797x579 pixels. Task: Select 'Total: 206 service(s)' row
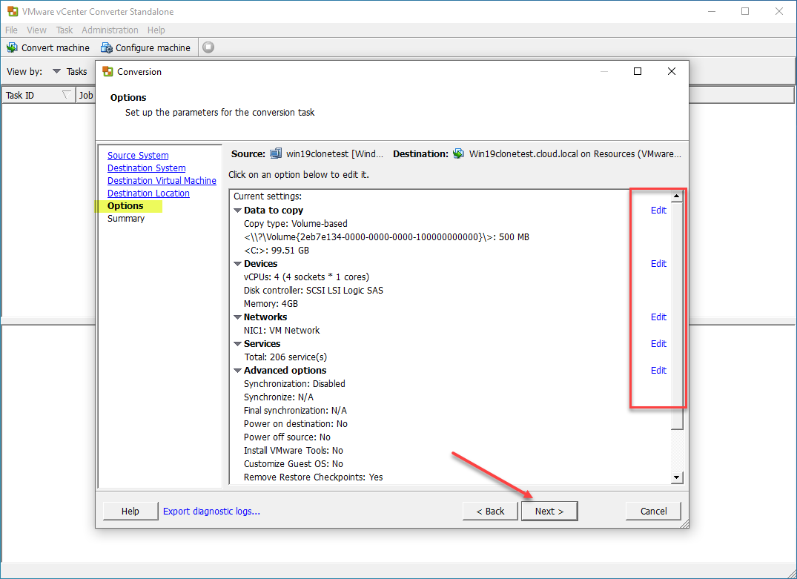click(x=285, y=357)
